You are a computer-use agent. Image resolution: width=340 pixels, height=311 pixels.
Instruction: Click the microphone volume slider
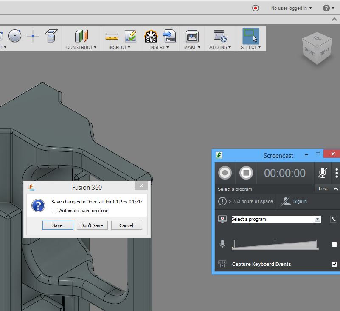275,245
